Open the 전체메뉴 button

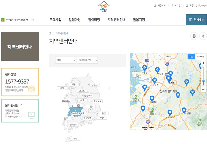coord(196,20)
